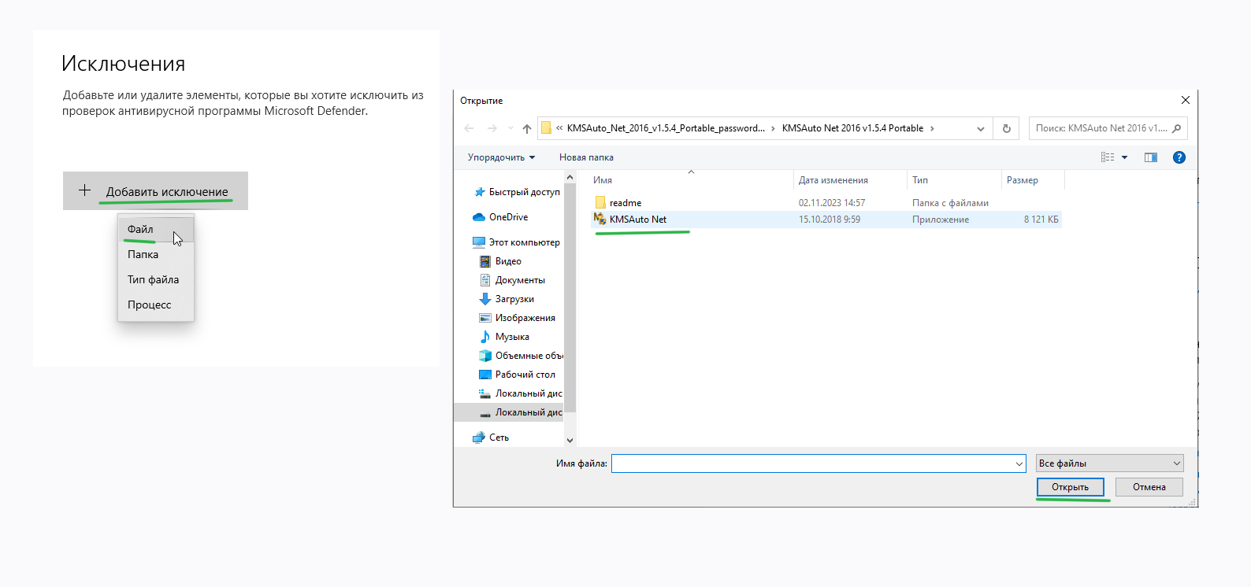This screenshot has width=1251, height=587.
Task: Open the Все файлы filter dropdown
Action: pos(1110,463)
